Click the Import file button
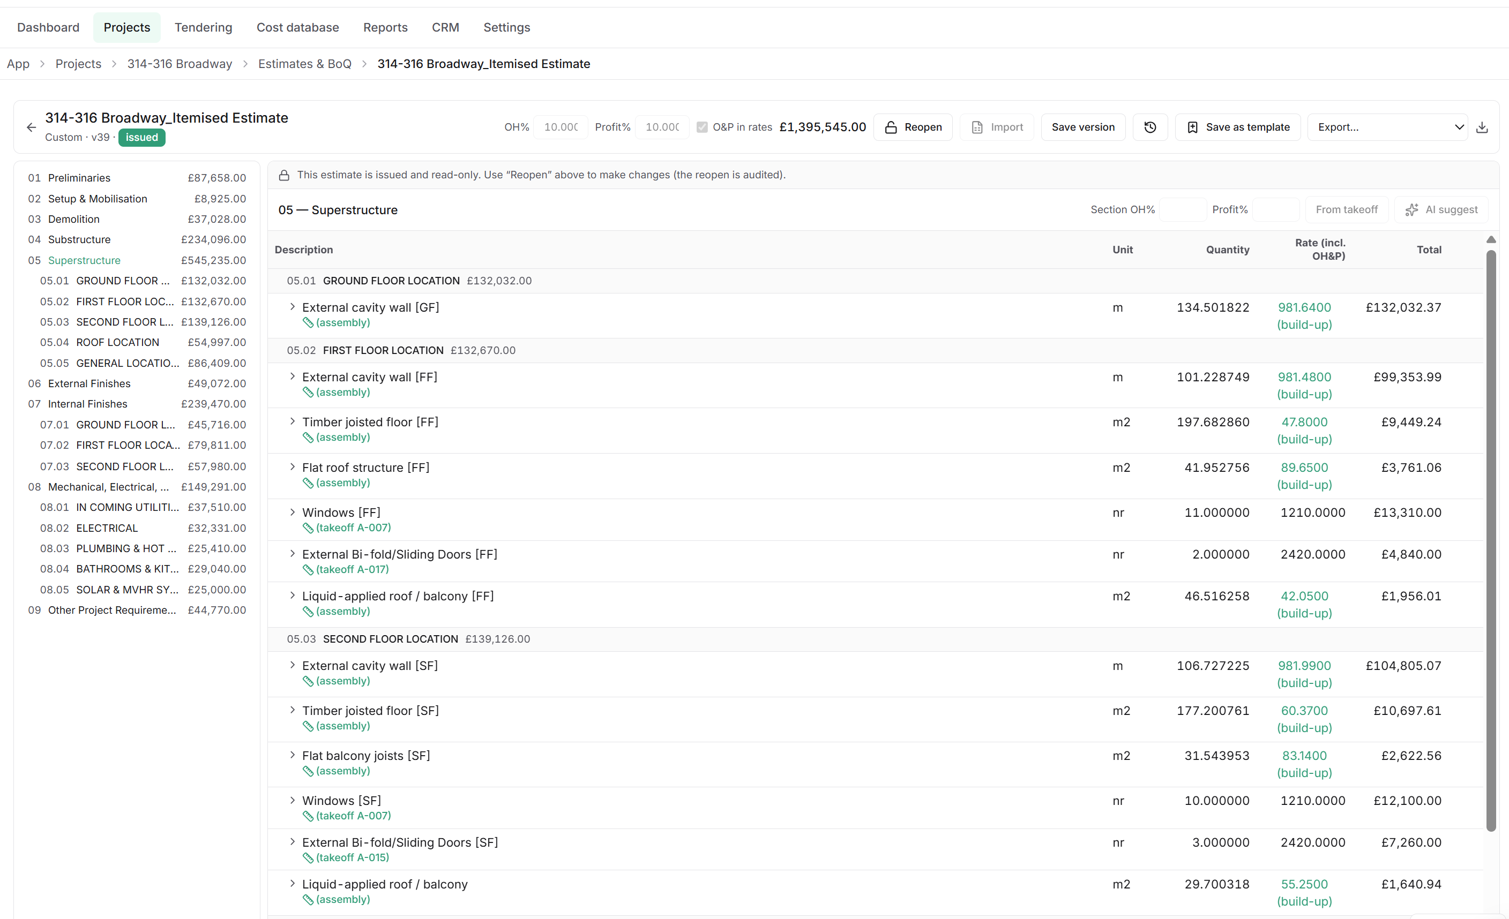Viewport: 1509px width, 919px height. tap(996, 127)
